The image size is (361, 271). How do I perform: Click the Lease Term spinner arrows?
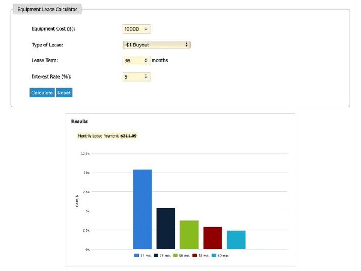[146, 60]
